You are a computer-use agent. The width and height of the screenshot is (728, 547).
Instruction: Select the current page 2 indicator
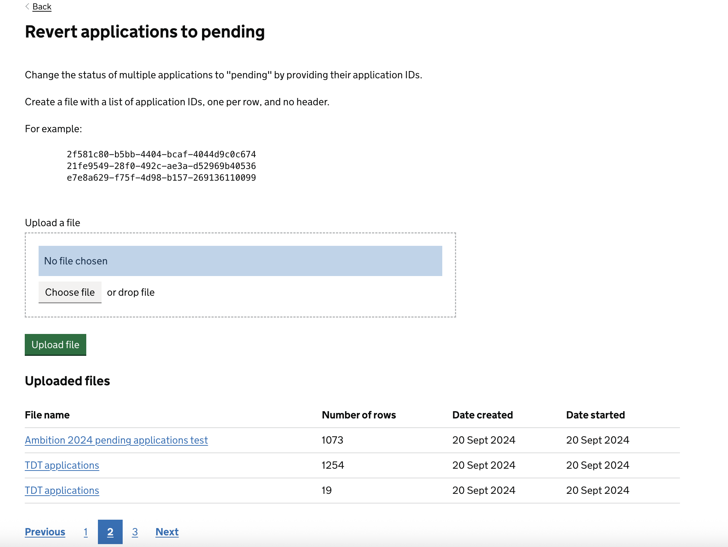click(x=110, y=532)
